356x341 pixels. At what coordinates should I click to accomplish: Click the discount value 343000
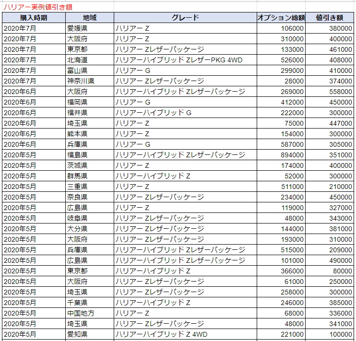(330, 218)
